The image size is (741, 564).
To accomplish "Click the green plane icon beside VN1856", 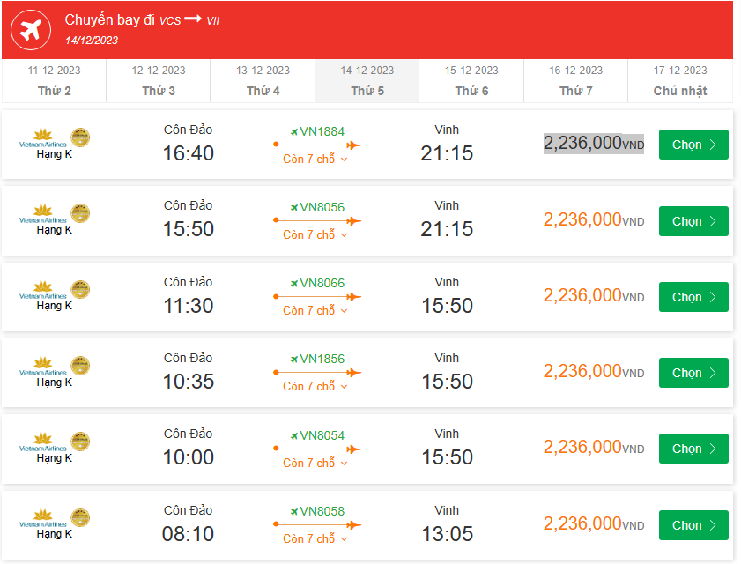I will (294, 359).
